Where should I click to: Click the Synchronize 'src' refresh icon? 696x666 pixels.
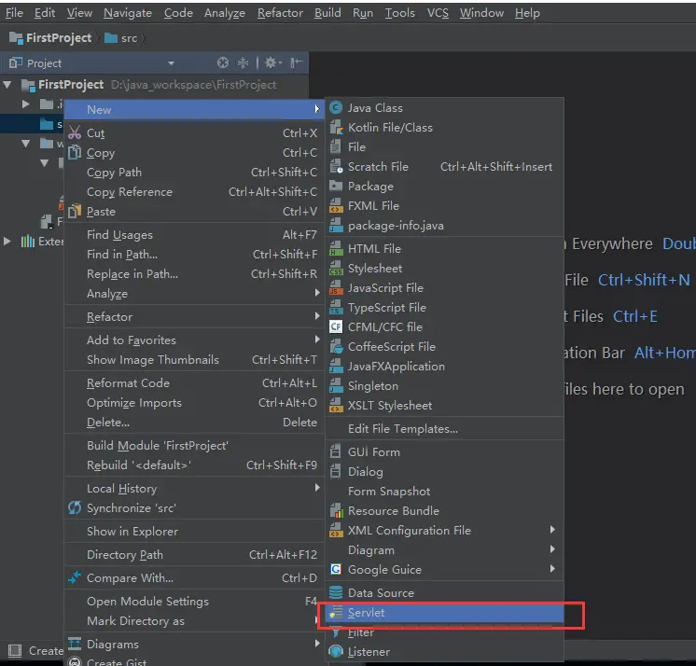(75, 507)
